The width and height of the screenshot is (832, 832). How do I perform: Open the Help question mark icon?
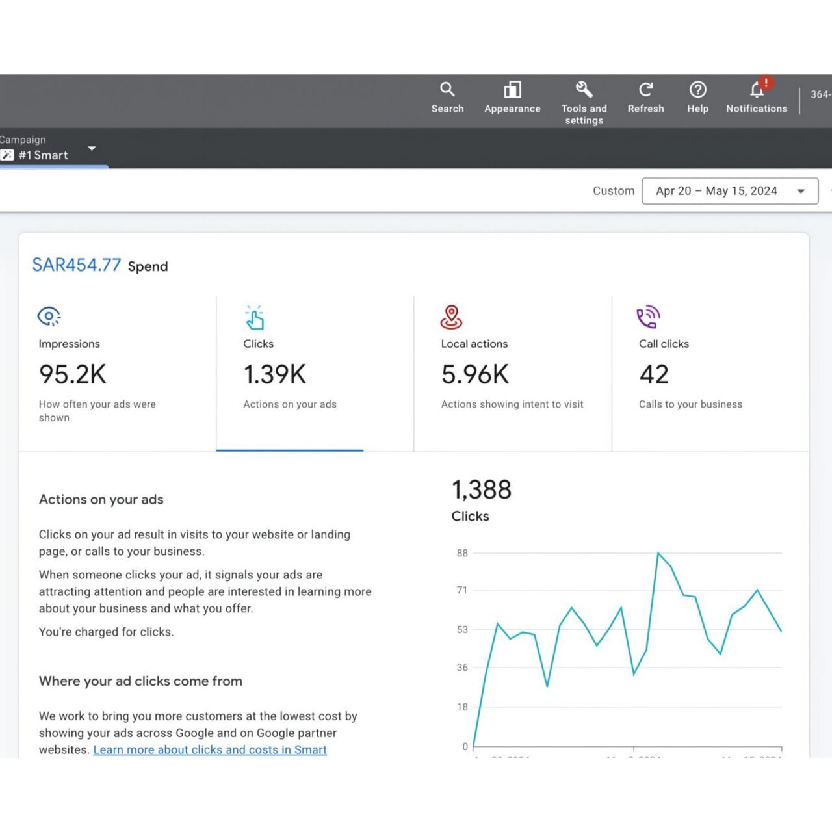[x=697, y=89]
